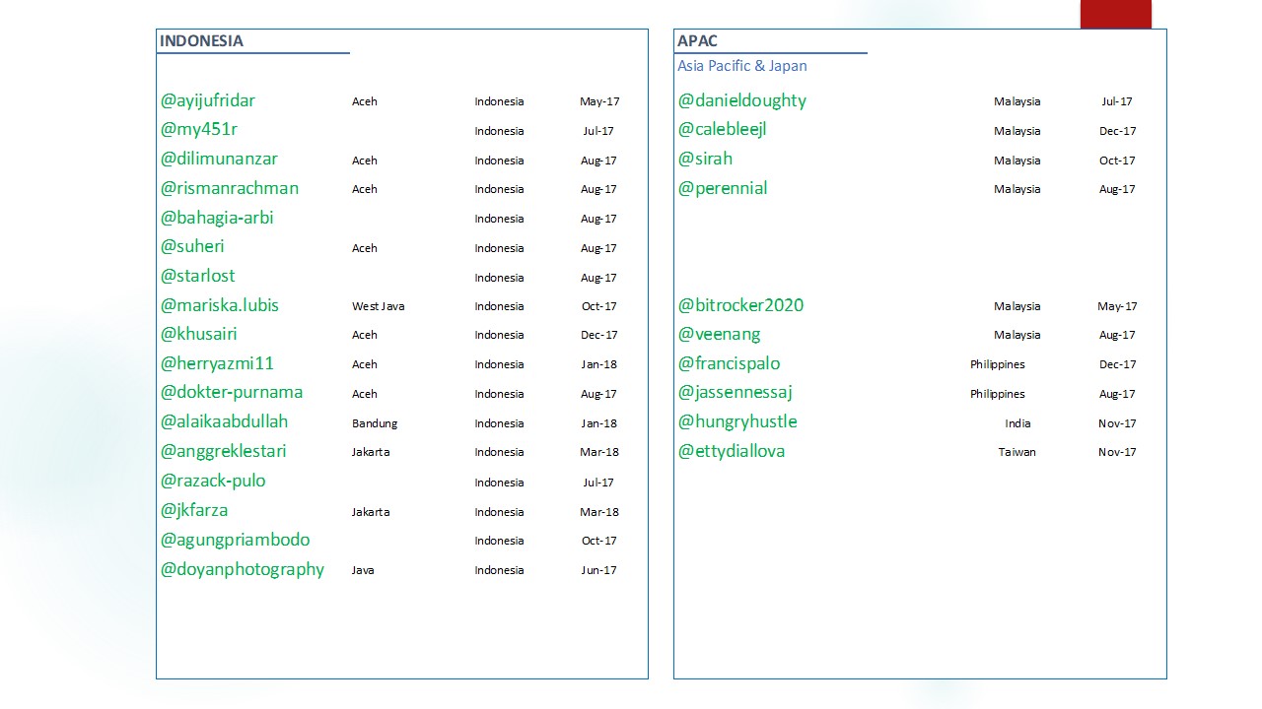The image size is (1262, 709).
Task: Click 'Taiwan' in the @ettydiallova row
Action: (1017, 452)
